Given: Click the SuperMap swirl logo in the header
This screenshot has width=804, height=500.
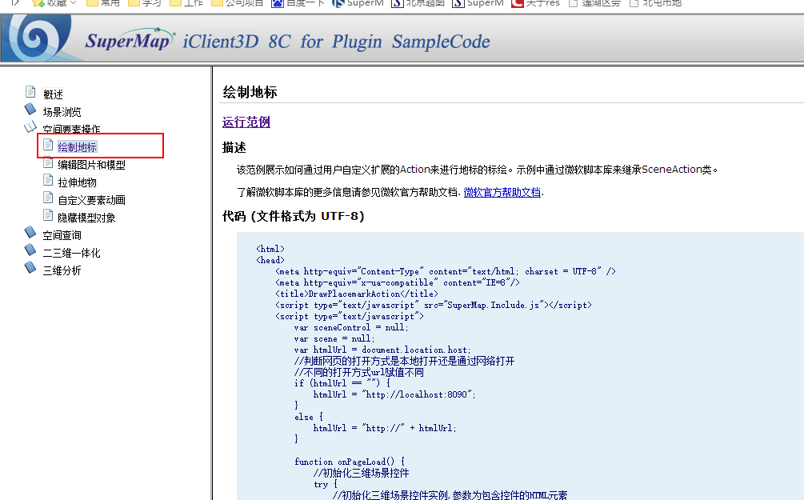Looking at the screenshot, I should (38, 38).
